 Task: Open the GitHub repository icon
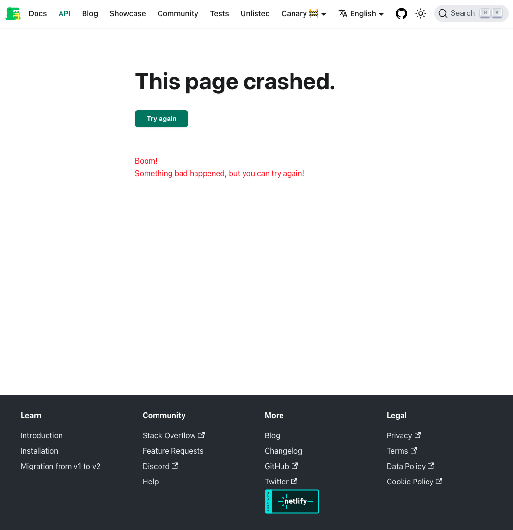point(402,13)
